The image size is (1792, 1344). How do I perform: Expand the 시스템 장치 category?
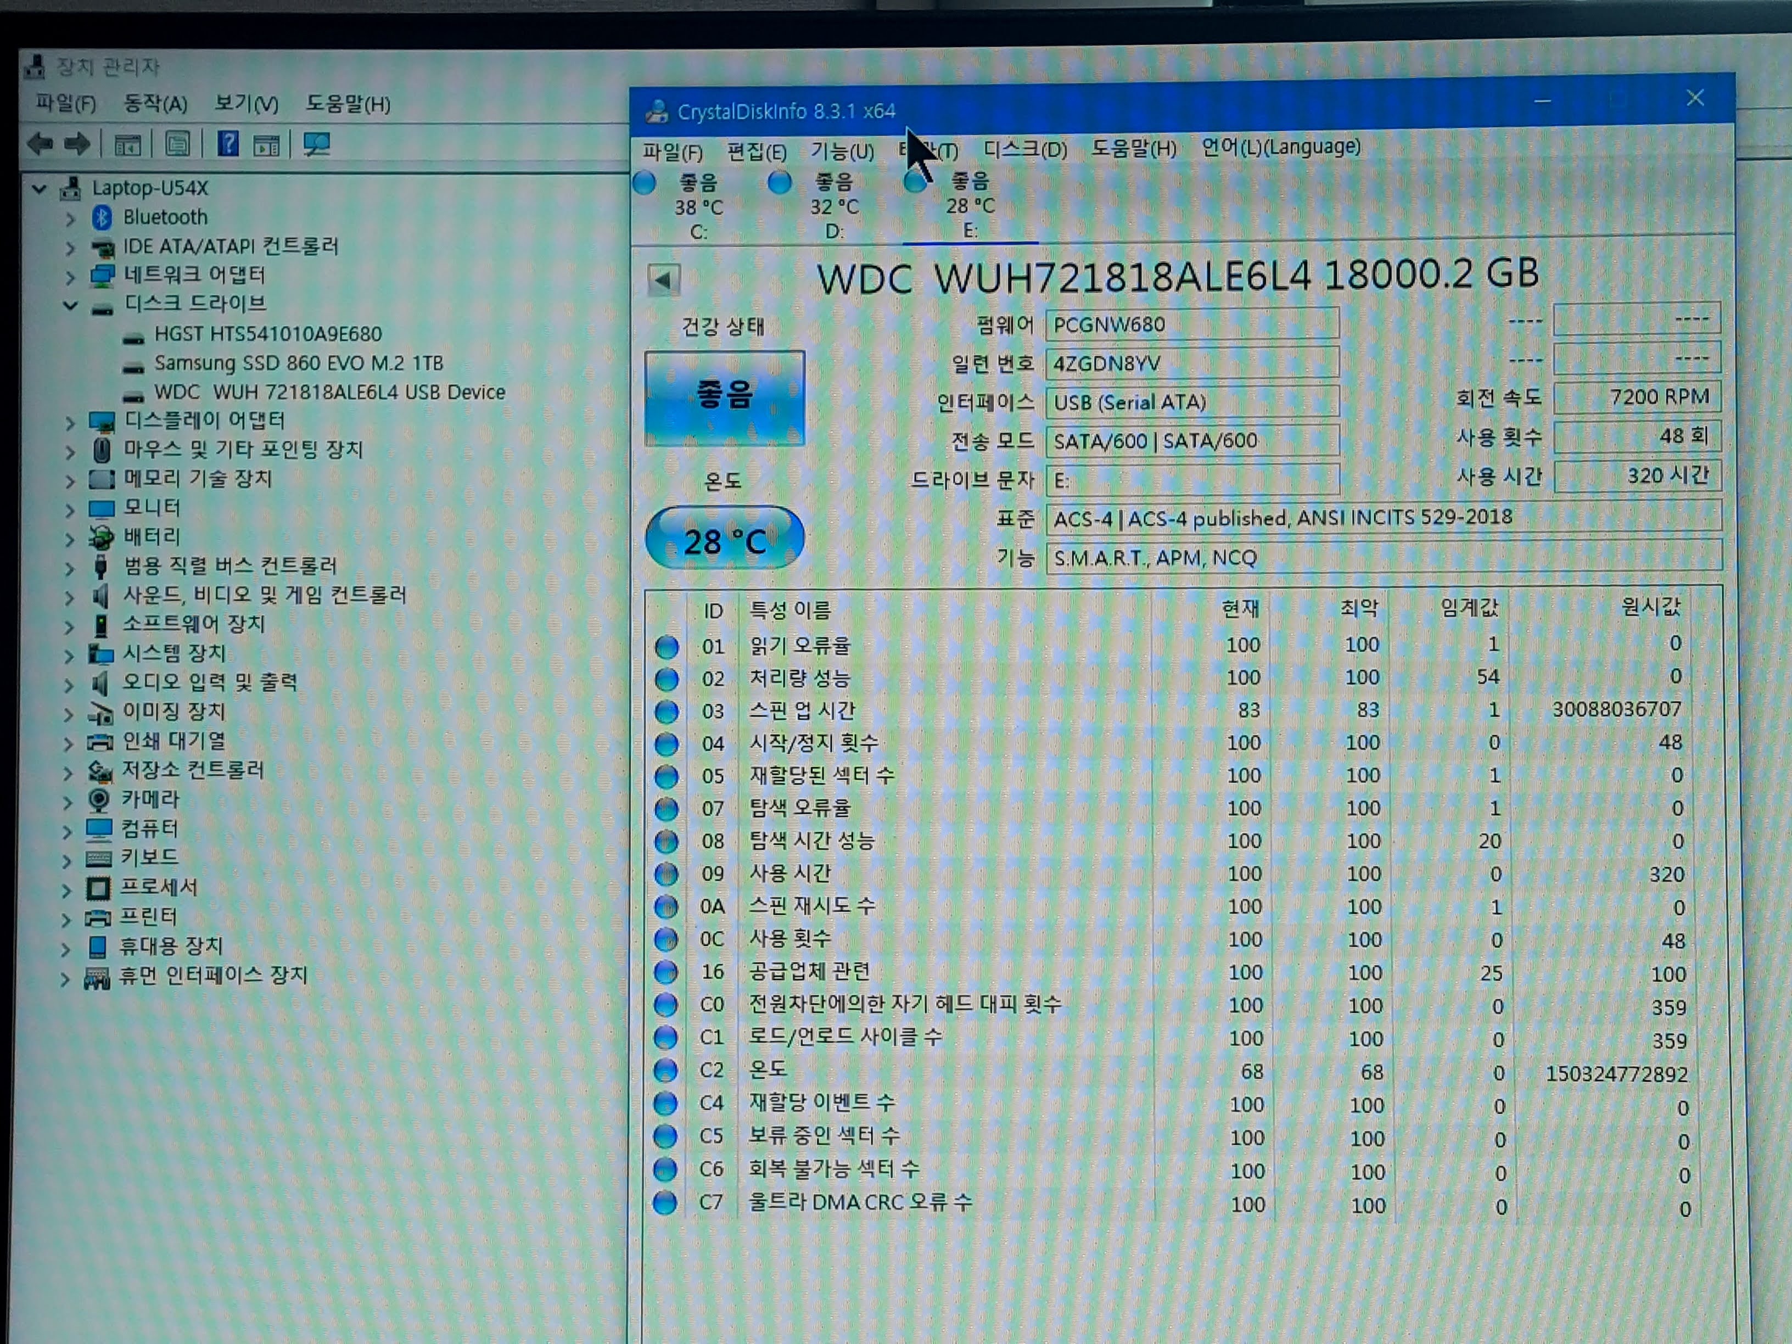(x=69, y=656)
